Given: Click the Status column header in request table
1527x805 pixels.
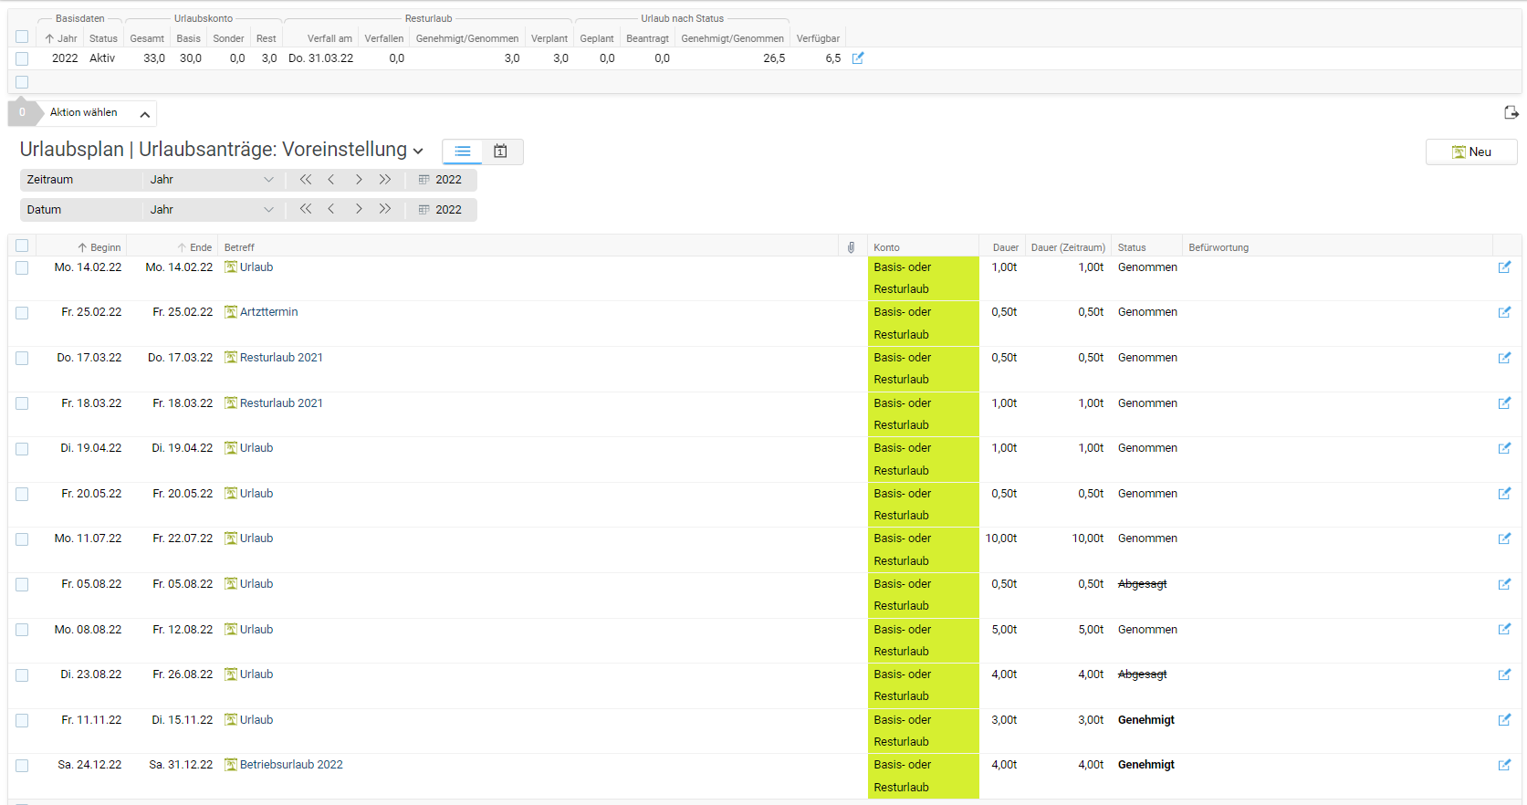Looking at the screenshot, I should (x=1131, y=247).
